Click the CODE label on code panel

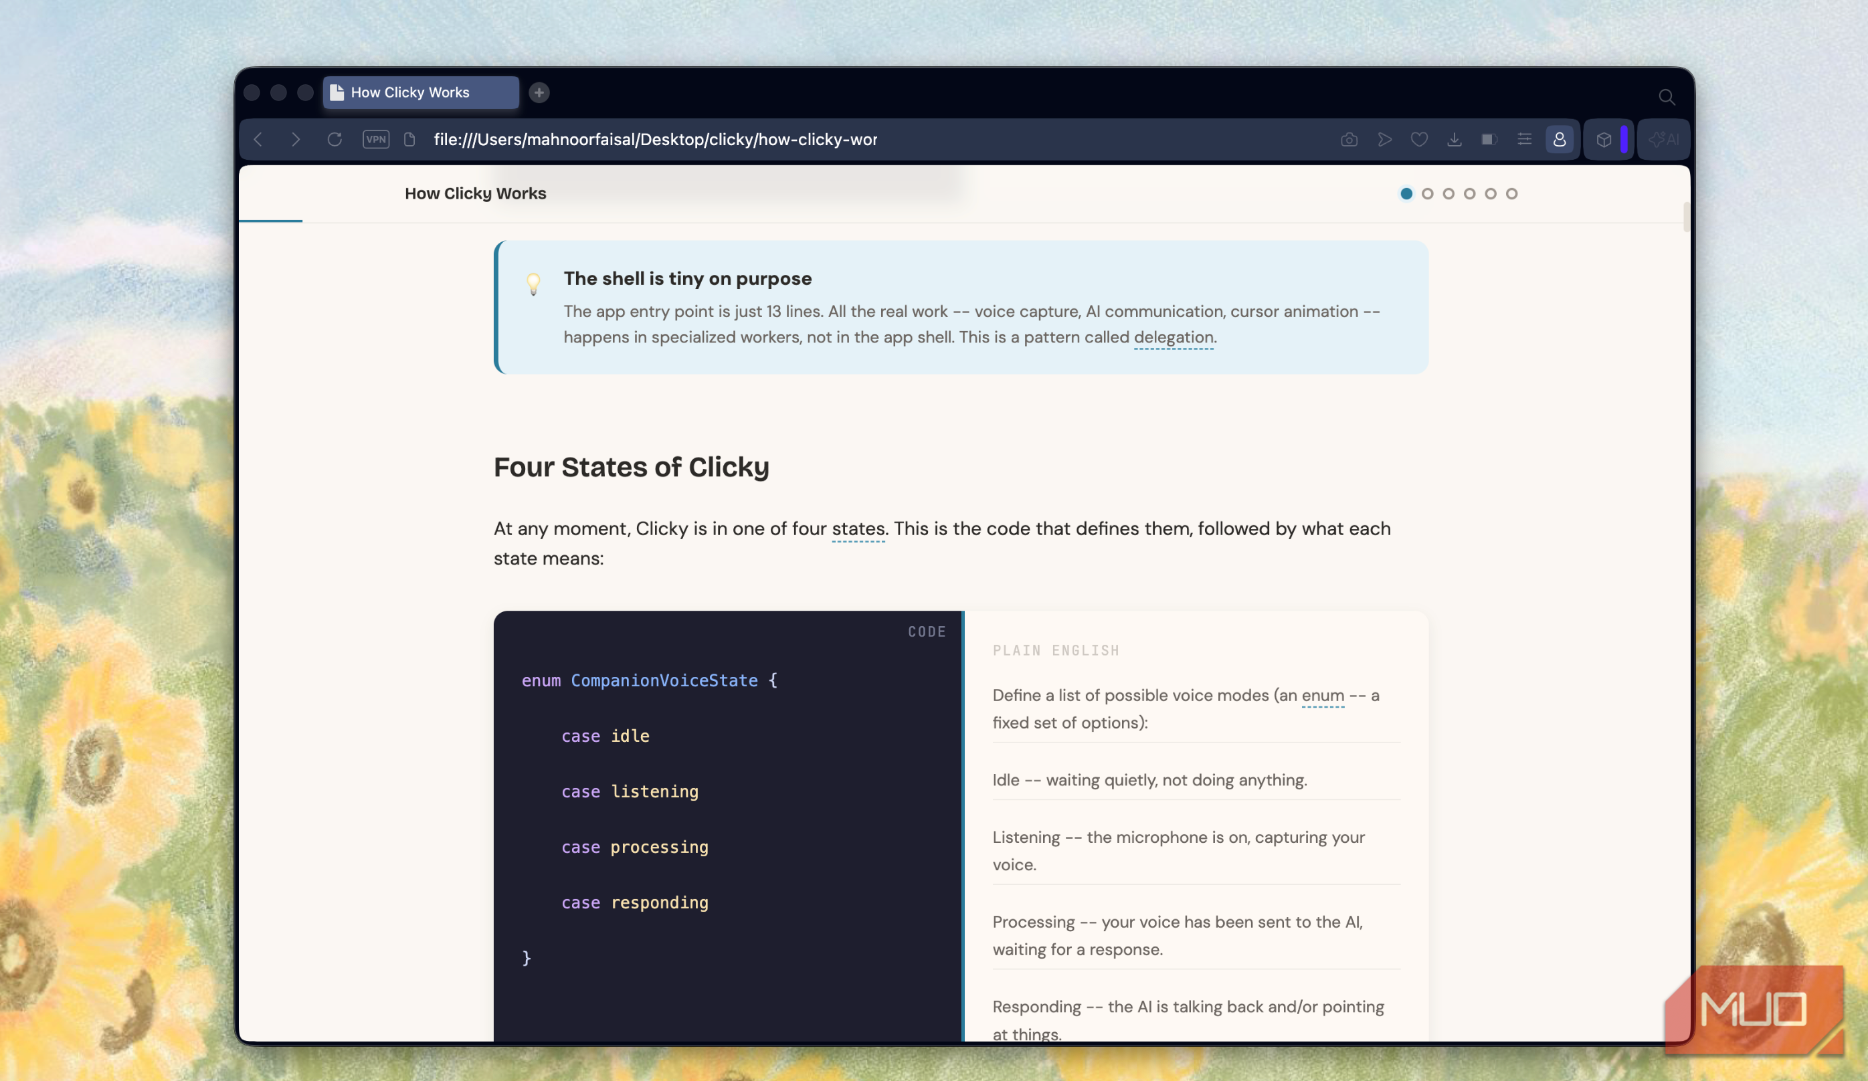[x=927, y=632]
